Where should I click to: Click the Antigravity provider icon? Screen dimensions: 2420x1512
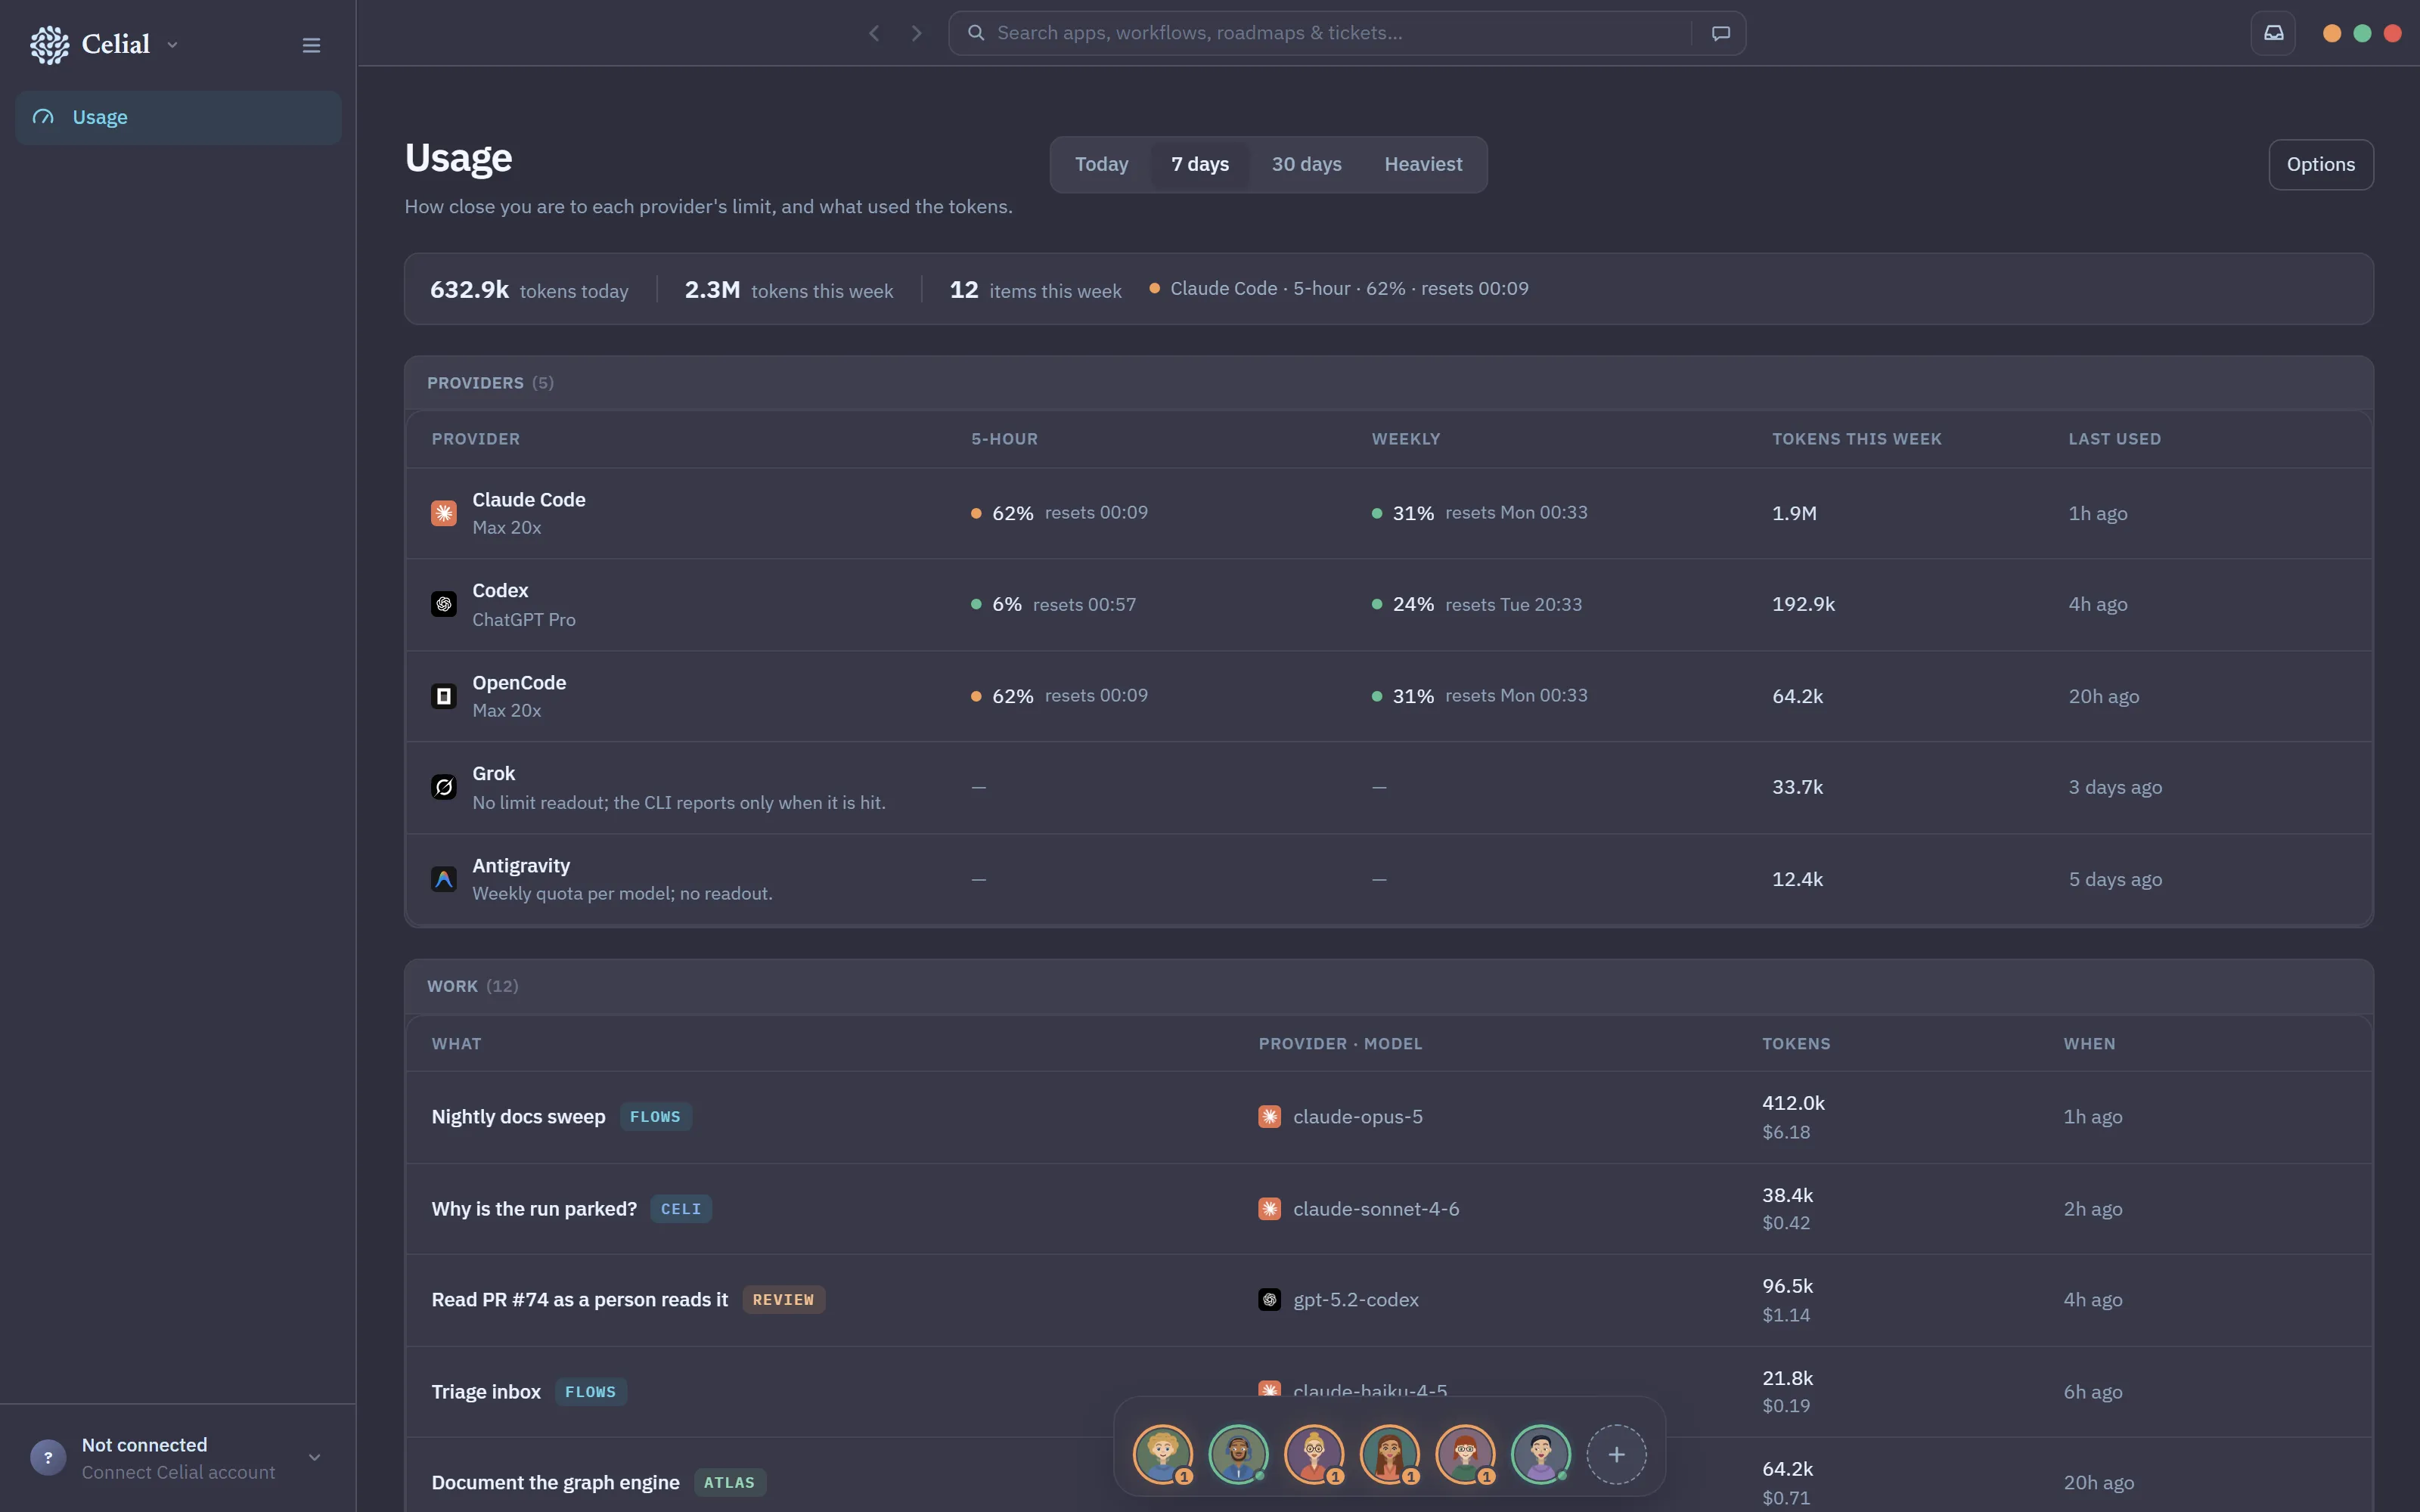[x=444, y=879]
